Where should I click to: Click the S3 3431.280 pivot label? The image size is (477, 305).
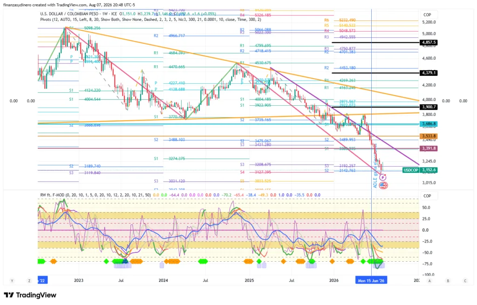256,145
